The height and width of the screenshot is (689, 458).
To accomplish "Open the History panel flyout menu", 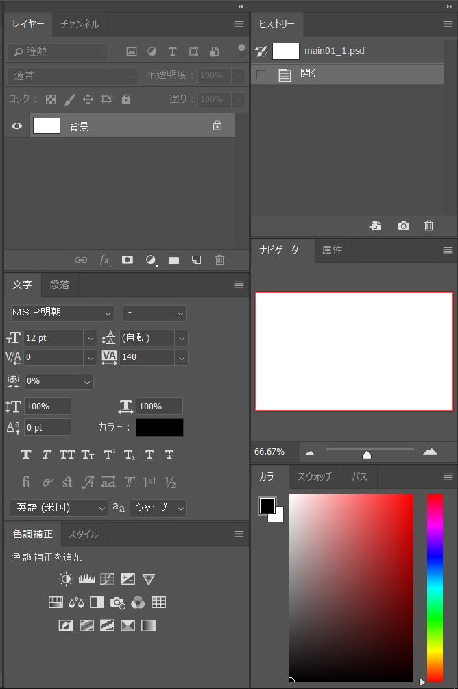I will pyautogui.click(x=448, y=24).
